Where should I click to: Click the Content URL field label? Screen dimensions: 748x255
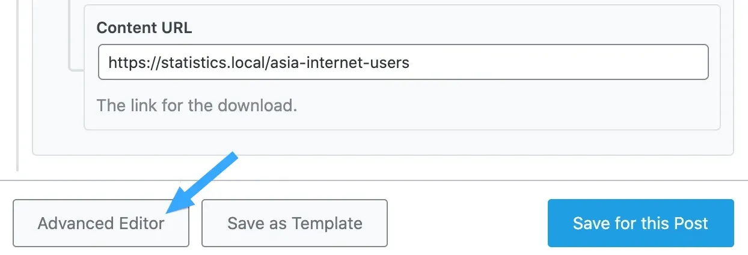pos(144,28)
